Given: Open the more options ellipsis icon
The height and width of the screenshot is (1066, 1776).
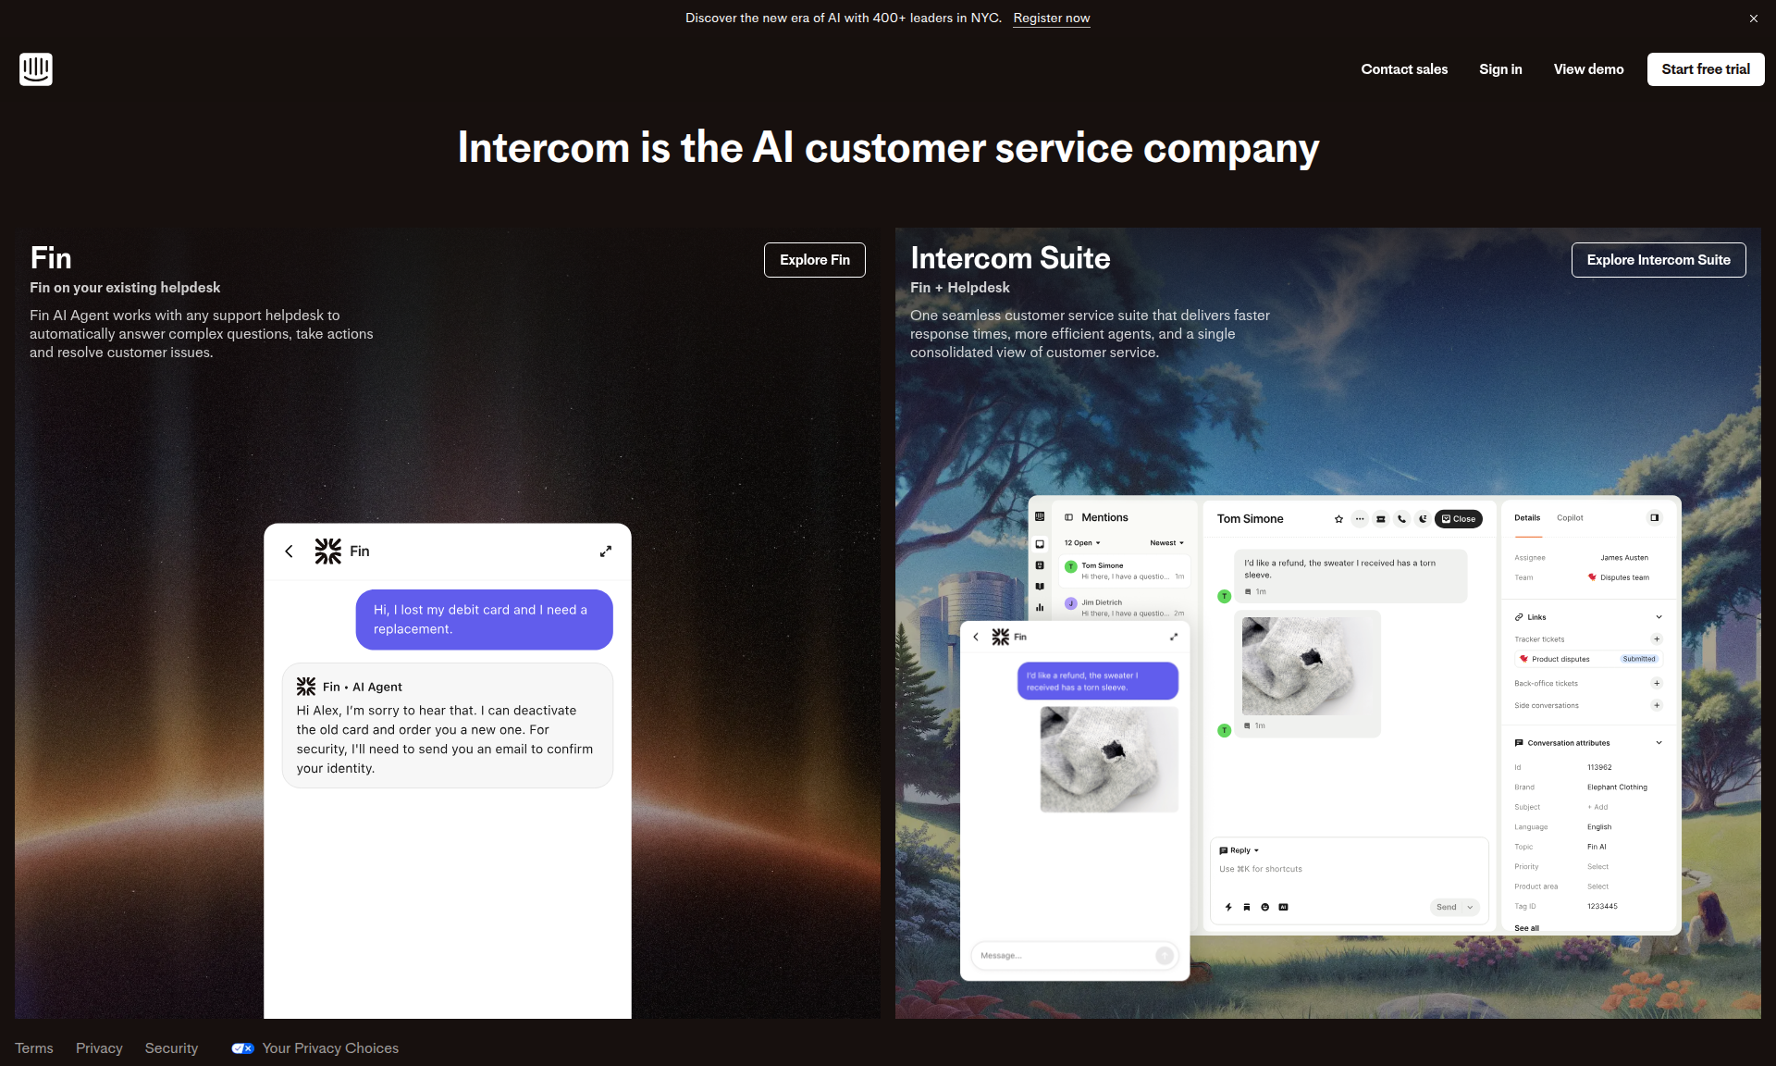Looking at the screenshot, I should pyautogui.click(x=1360, y=519).
